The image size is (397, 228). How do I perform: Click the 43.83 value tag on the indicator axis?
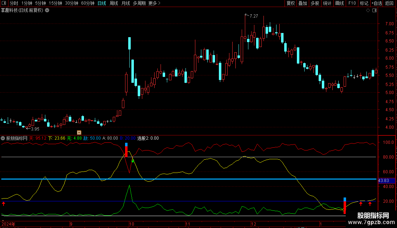(386, 181)
